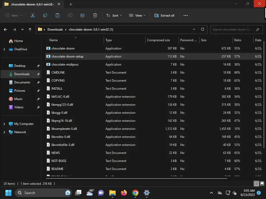The width and height of the screenshot is (266, 199).
Task: Open the New dropdown menu
Action: point(13,15)
